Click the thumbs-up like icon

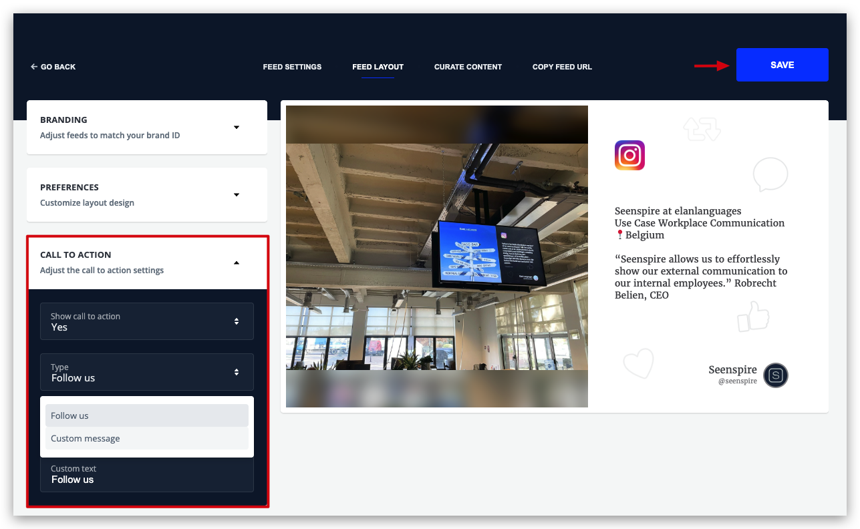(x=753, y=317)
